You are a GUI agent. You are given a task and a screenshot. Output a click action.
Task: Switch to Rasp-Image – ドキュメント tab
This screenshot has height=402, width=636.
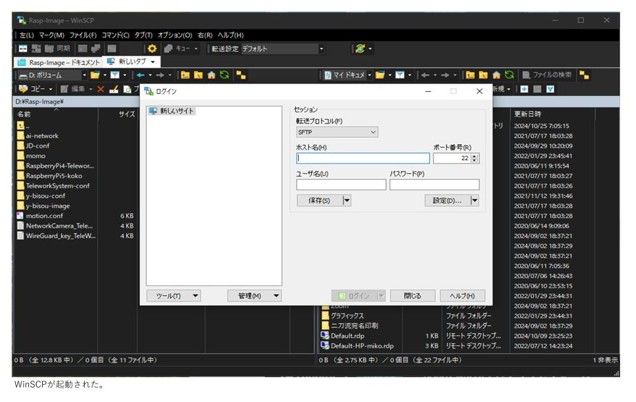[x=59, y=63]
